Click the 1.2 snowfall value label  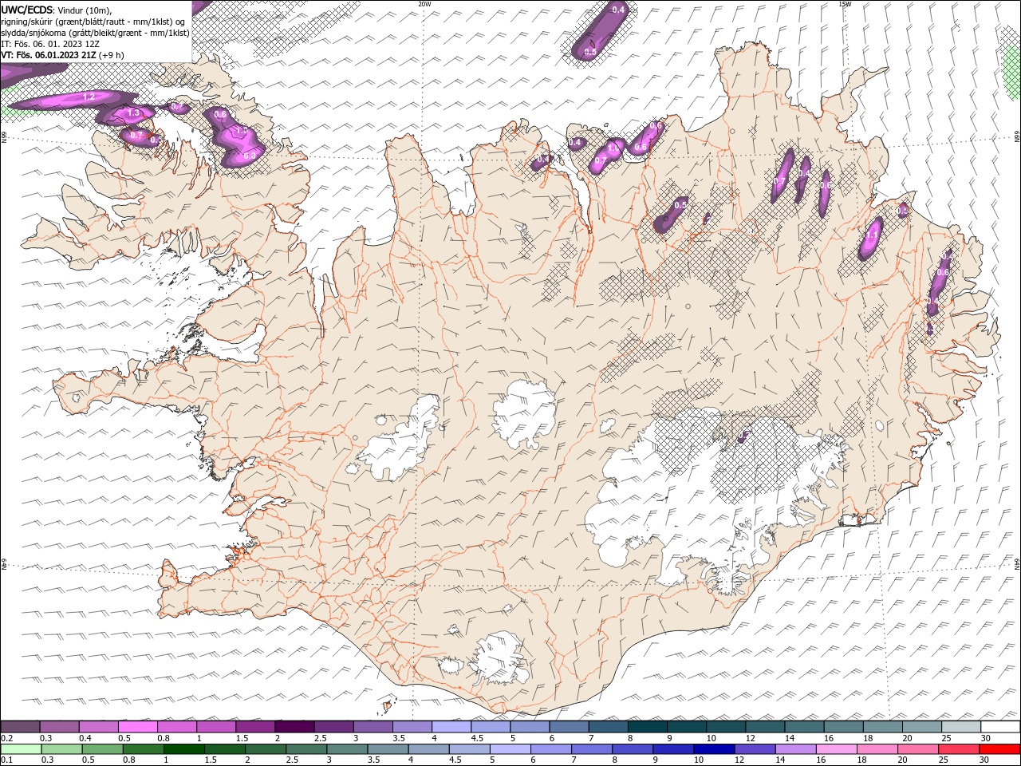(89, 97)
